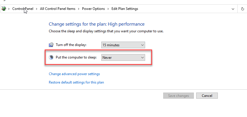
Task: Click the Power Options icon in address bar
Action: click(4, 9)
